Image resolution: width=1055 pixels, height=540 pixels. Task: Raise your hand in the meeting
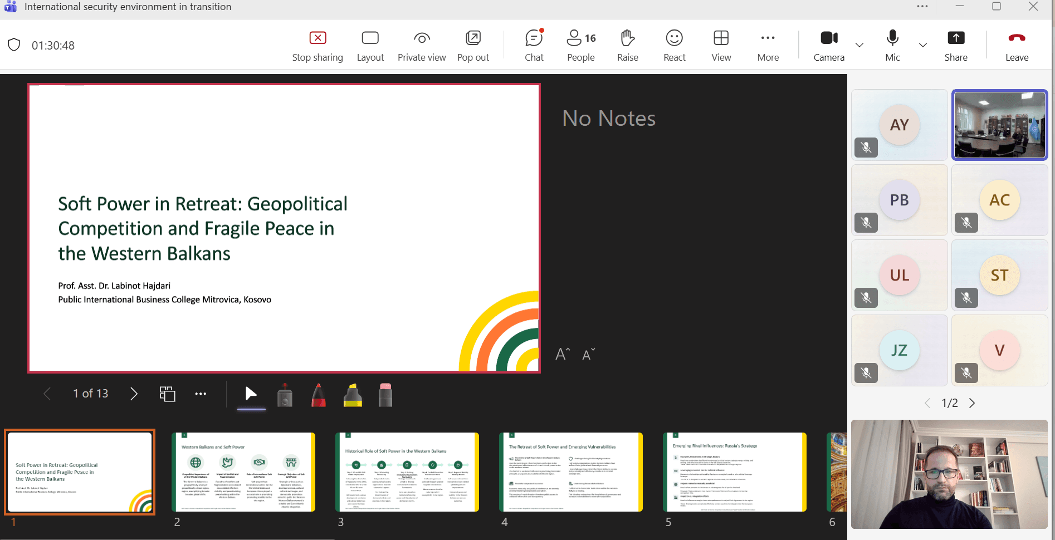click(627, 46)
